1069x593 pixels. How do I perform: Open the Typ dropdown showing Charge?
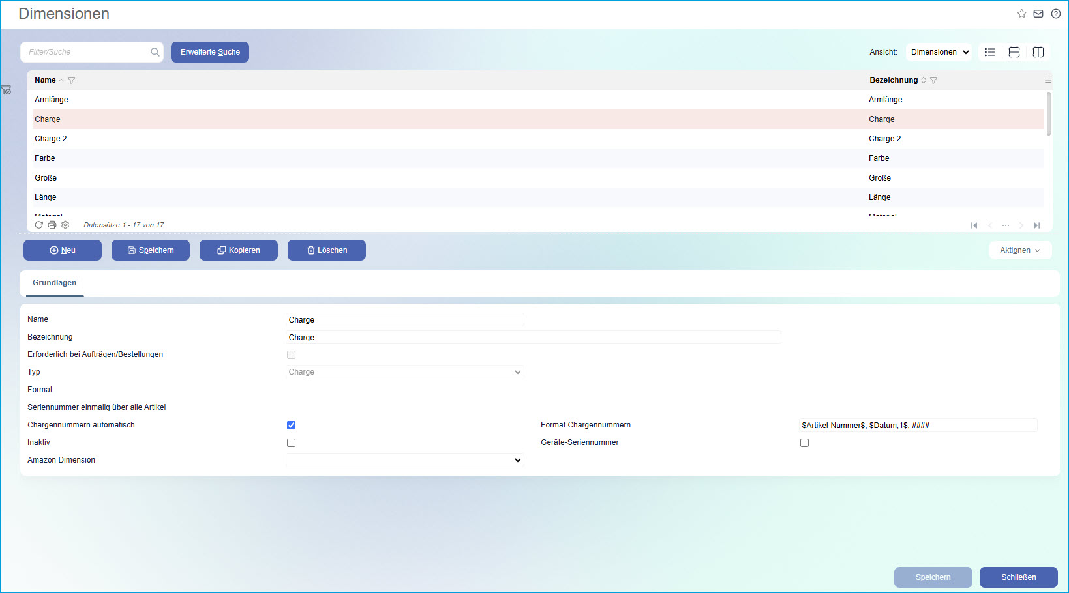point(405,372)
